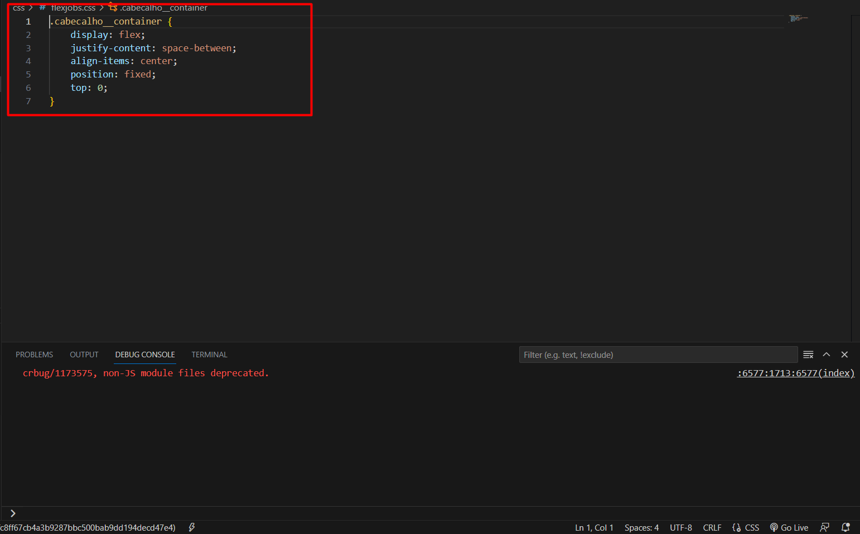Change file encoding from UTF-8
The image size is (860, 534).
click(x=681, y=527)
